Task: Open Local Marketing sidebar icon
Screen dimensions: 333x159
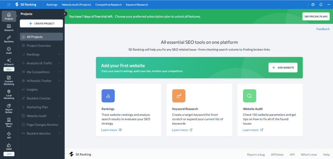Action: pyautogui.click(x=9, y=94)
